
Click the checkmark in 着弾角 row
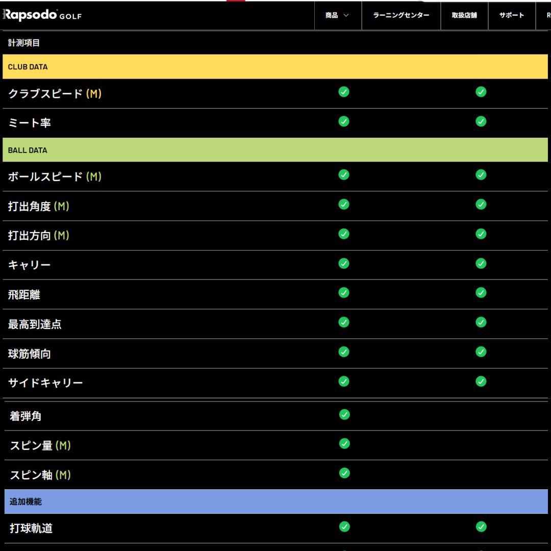click(344, 414)
